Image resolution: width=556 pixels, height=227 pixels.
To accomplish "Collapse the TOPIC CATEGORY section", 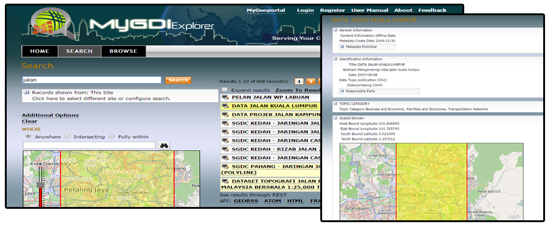I will [x=335, y=104].
